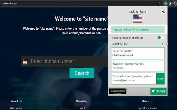Click the Cyber Decode logo
This screenshot has height=110, width=177.
118,91
